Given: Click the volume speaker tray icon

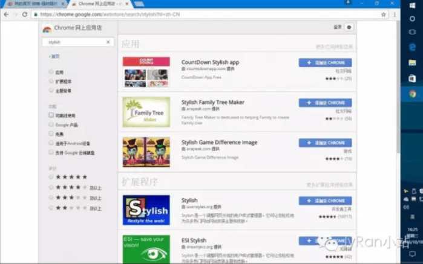Looking at the screenshot, I should point(406,207).
